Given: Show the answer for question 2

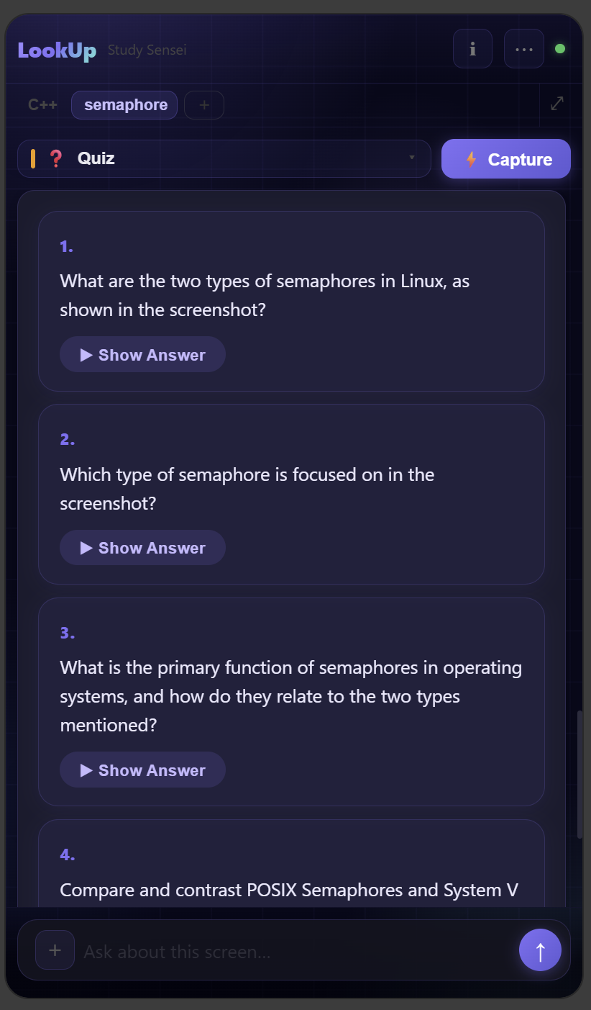Looking at the screenshot, I should [x=142, y=548].
